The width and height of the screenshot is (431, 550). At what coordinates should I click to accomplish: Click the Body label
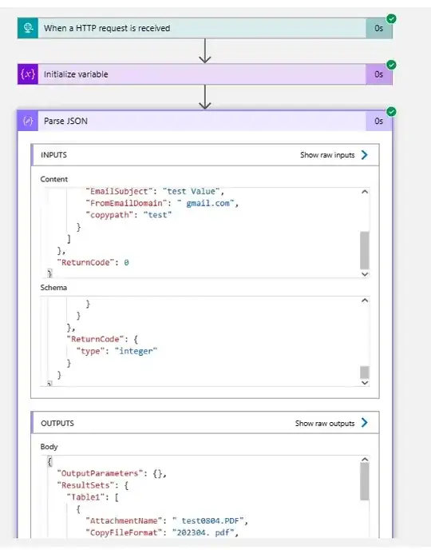pos(49,447)
